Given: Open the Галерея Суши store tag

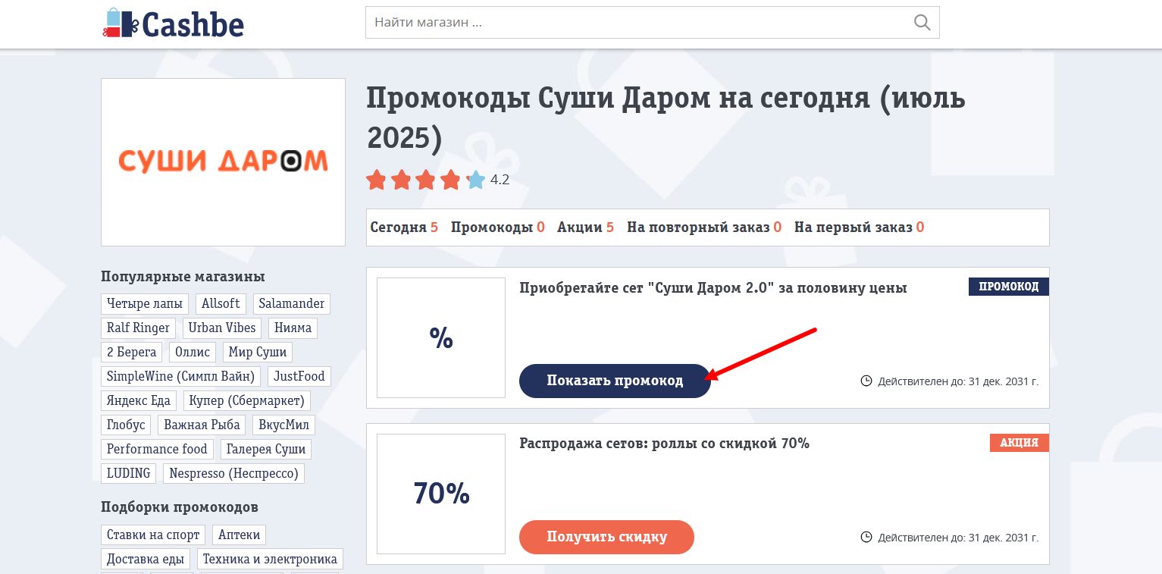Looking at the screenshot, I should click(266, 449).
